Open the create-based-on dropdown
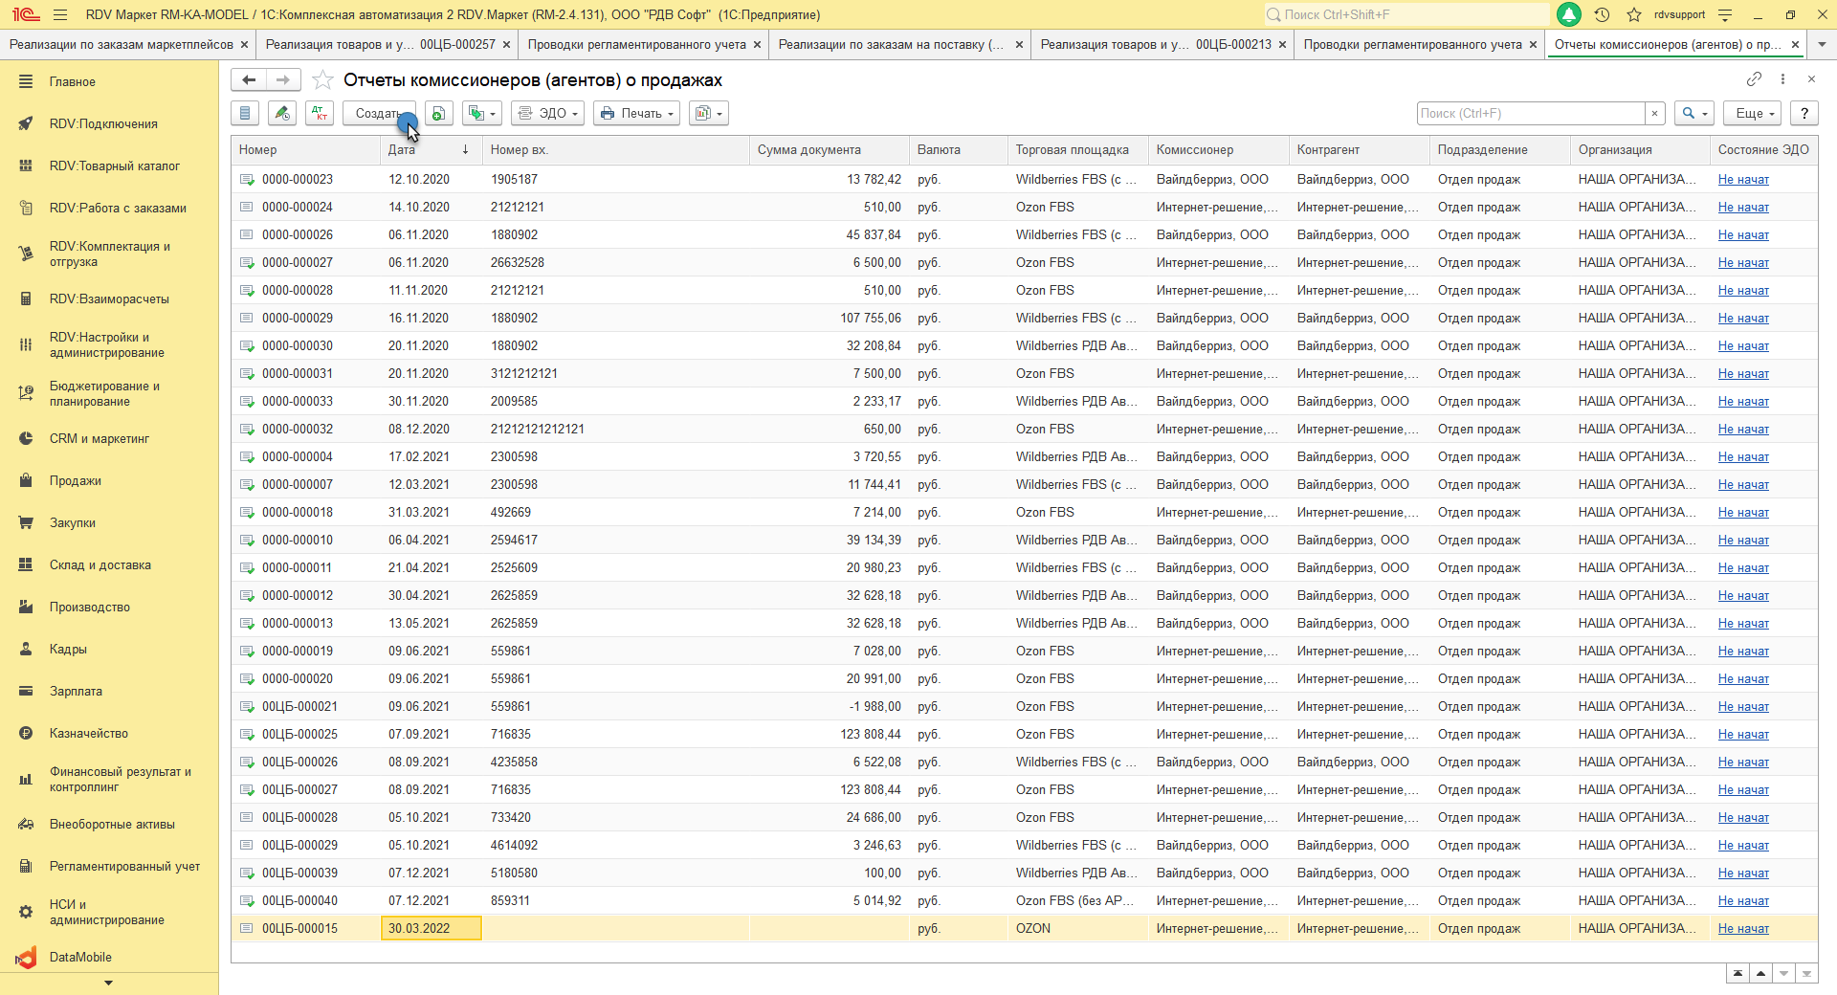This screenshot has height=995, width=1837. [481, 113]
